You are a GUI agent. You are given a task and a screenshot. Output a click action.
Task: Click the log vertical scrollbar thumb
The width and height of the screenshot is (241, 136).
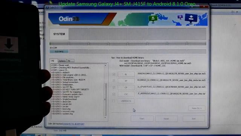pos(105,99)
